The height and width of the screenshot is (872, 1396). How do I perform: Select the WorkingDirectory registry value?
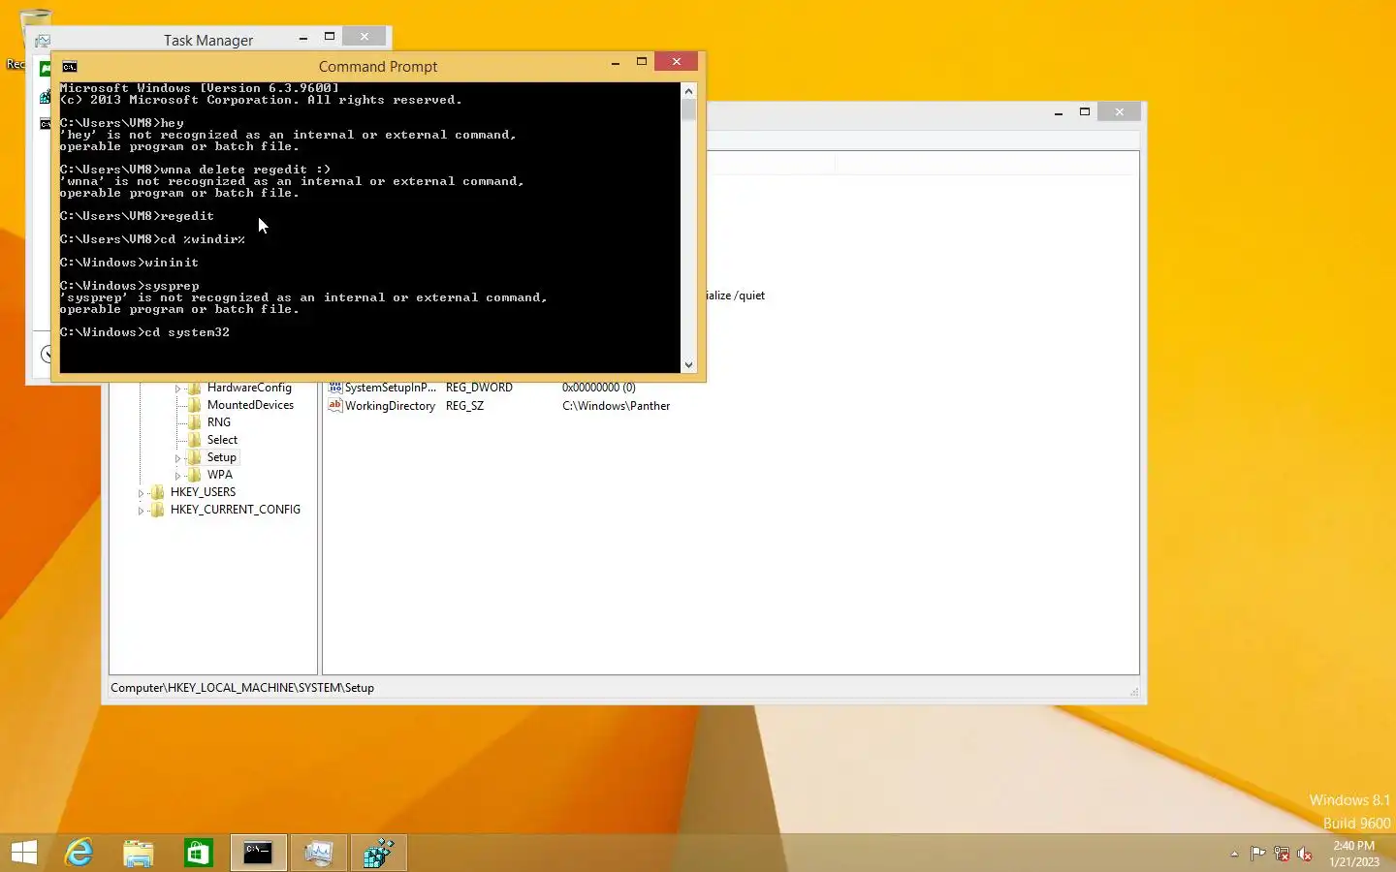click(x=390, y=406)
